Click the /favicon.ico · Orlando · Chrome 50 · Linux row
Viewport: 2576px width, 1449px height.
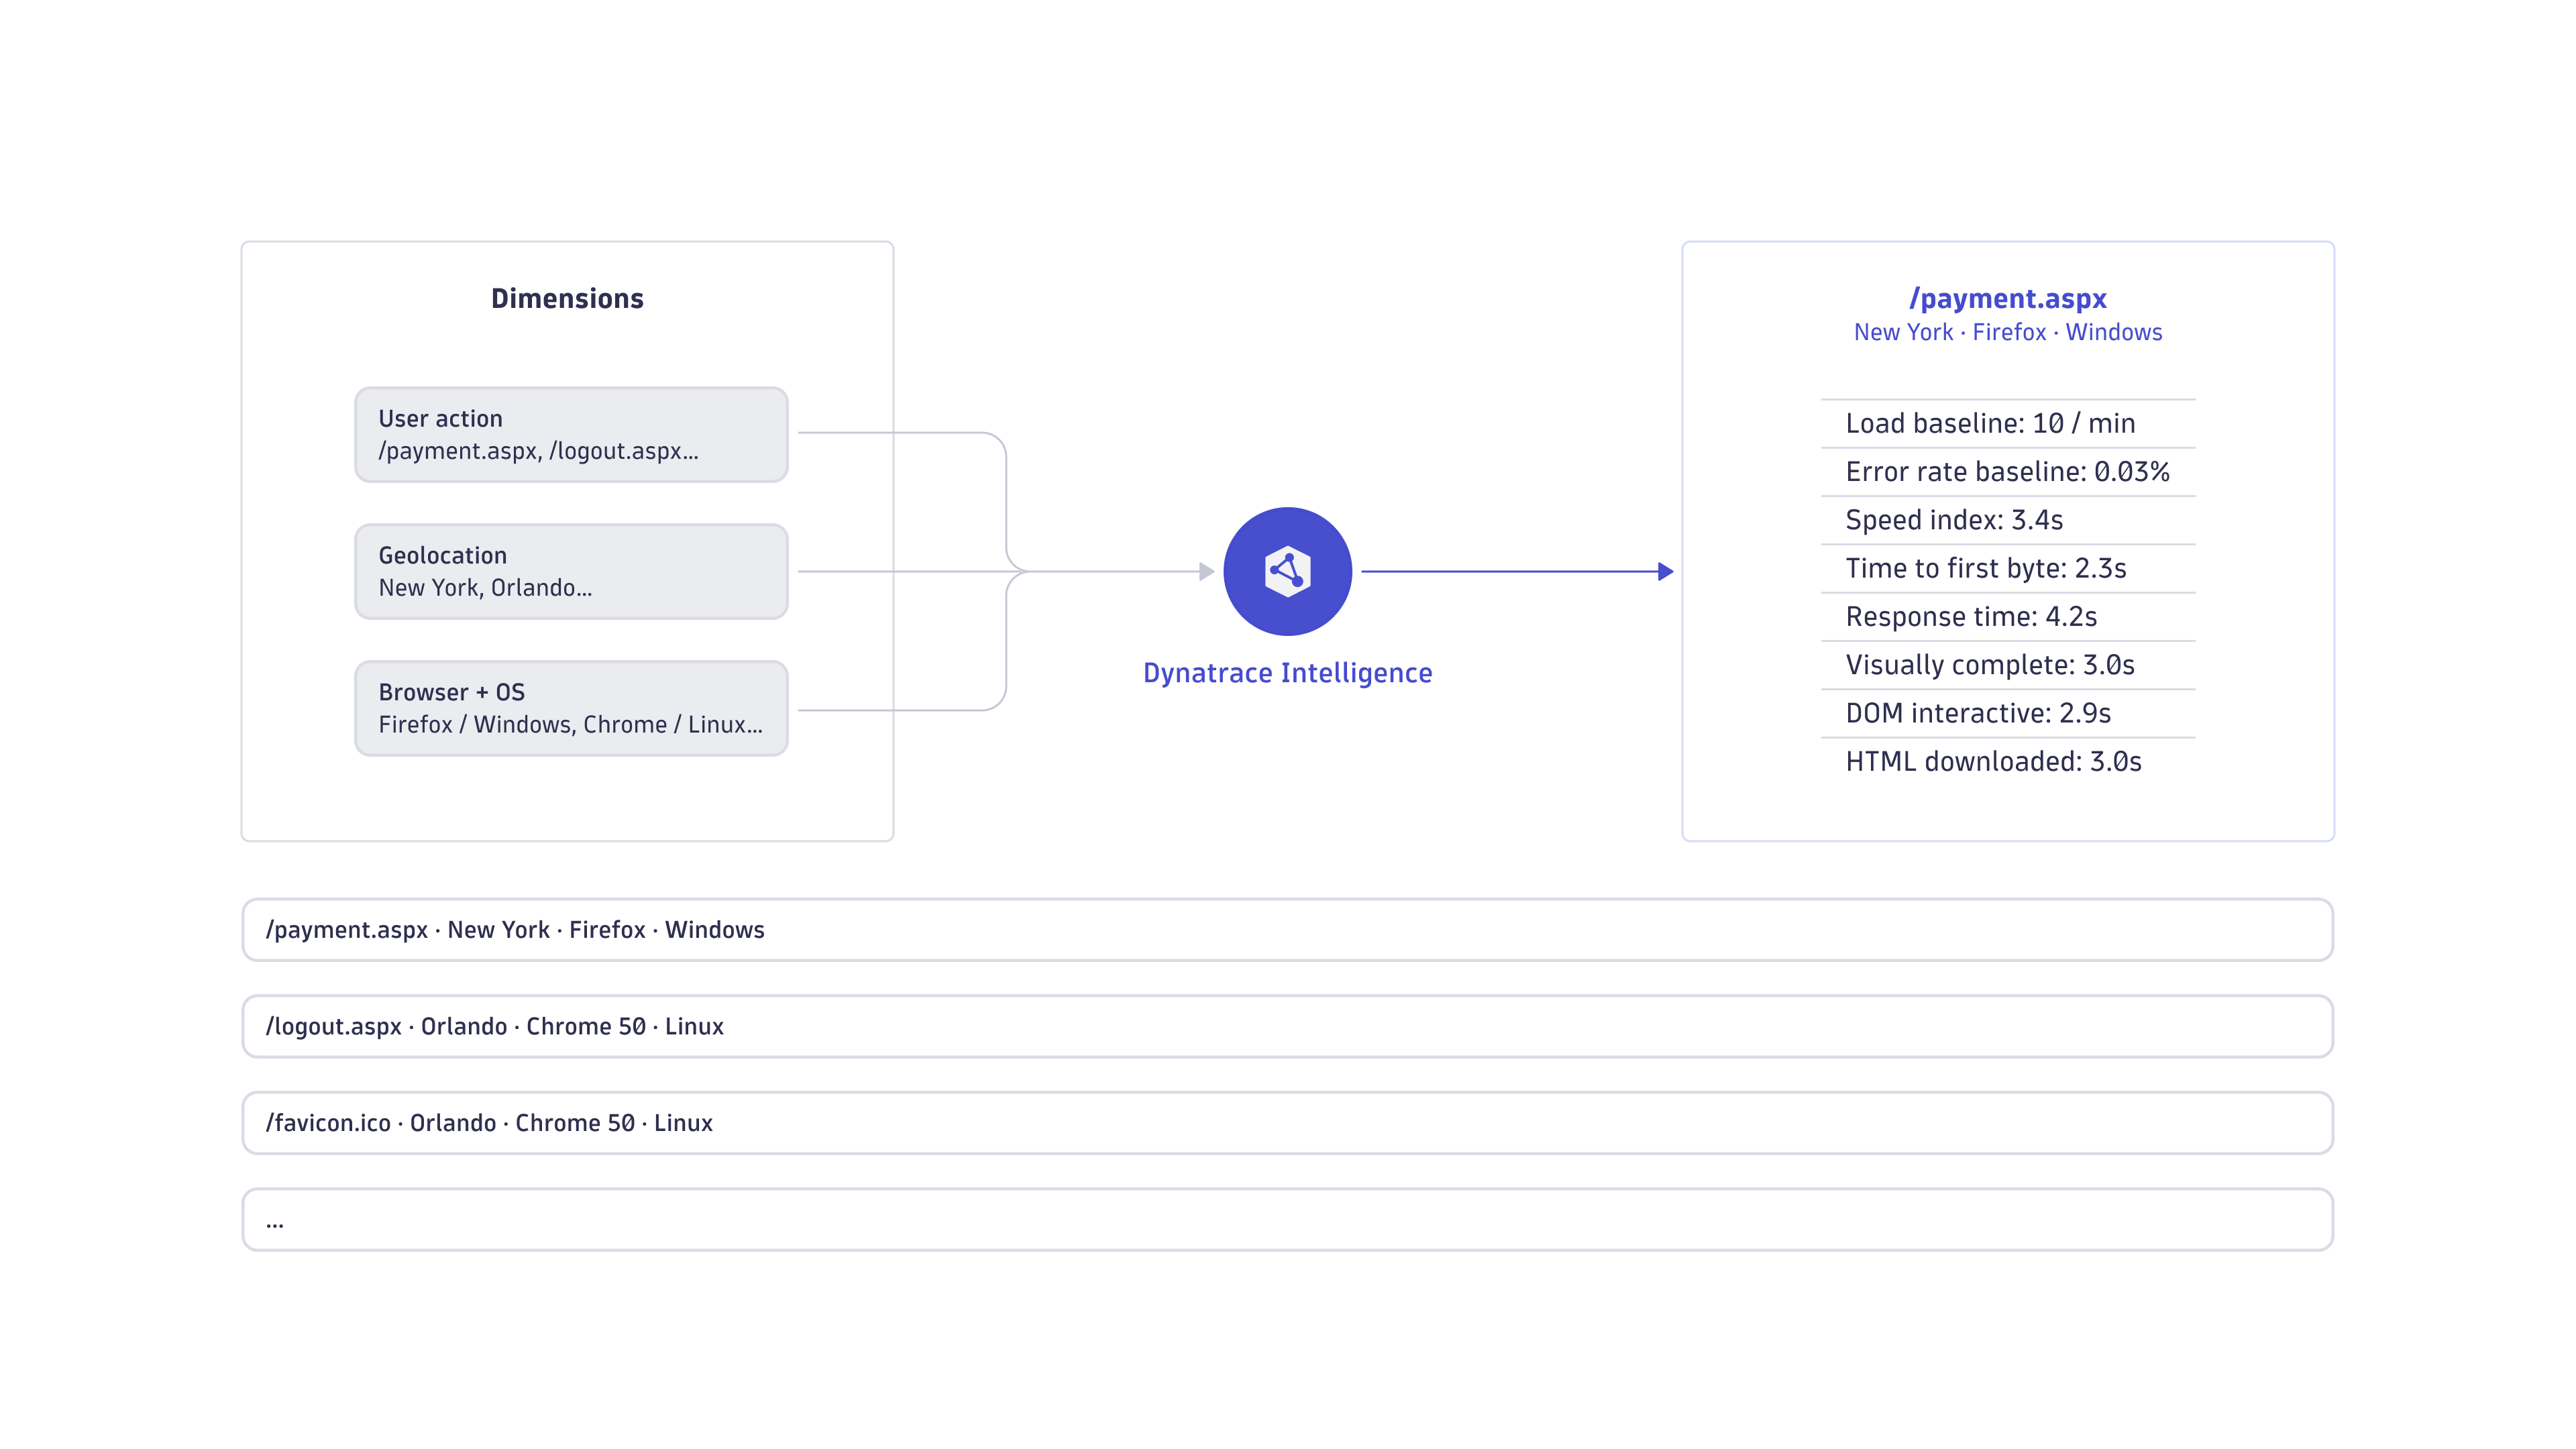tap(1287, 1123)
